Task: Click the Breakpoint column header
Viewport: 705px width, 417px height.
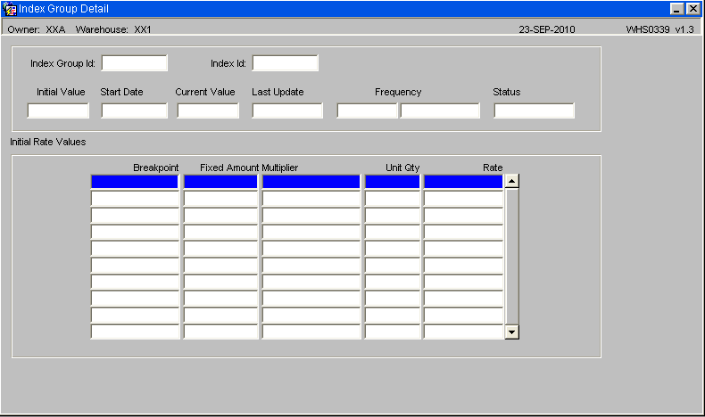Action: pyautogui.click(x=155, y=168)
